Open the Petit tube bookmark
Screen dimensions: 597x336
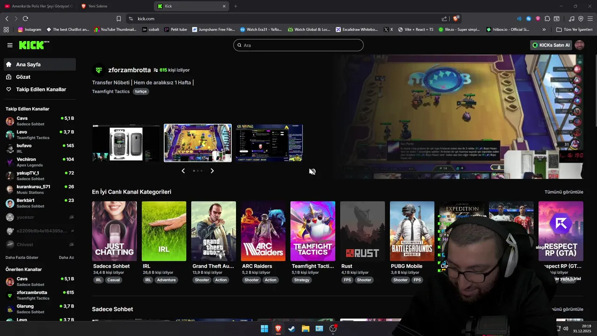tap(175, 29)
